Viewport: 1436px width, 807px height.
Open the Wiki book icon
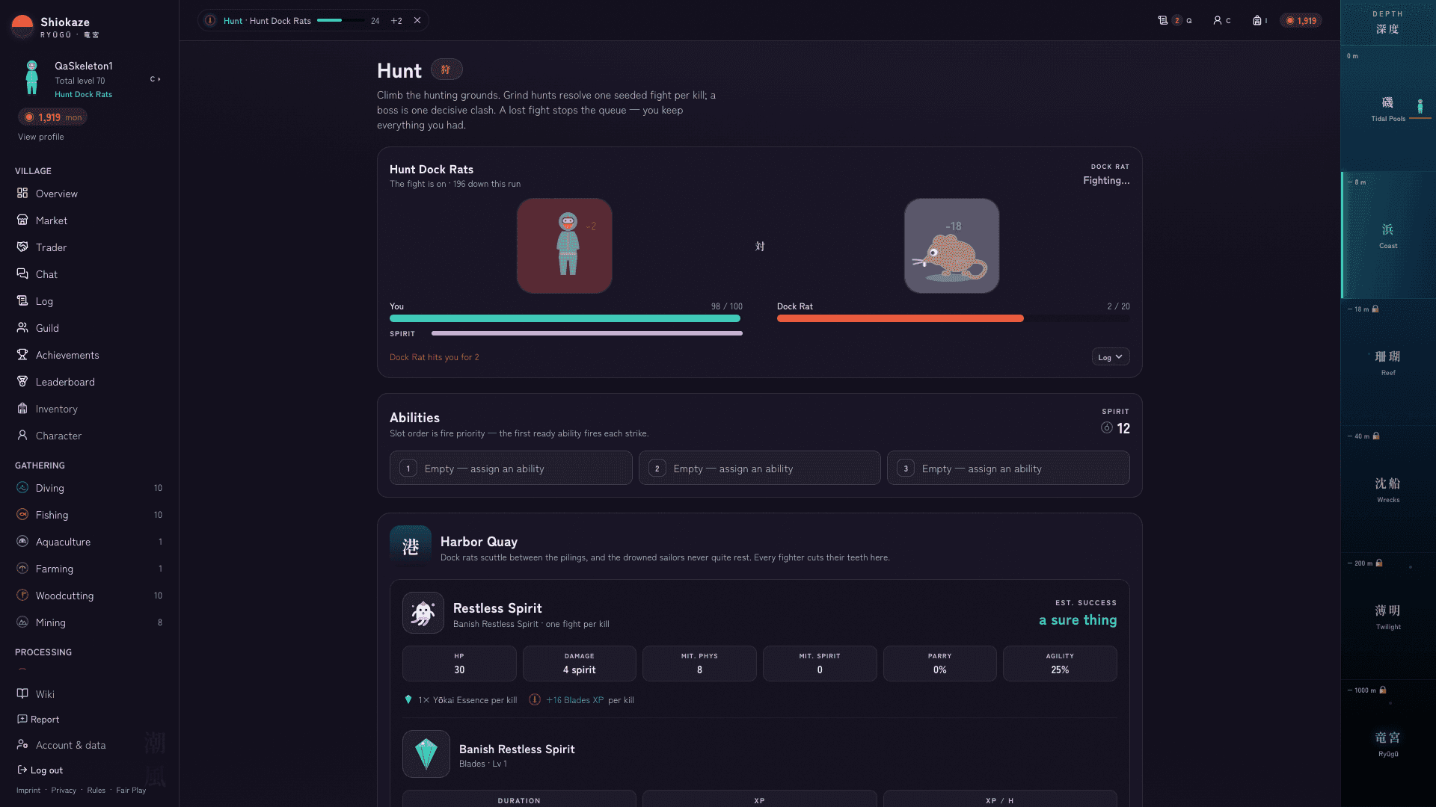pyautogui.click(x=22, y=694)
